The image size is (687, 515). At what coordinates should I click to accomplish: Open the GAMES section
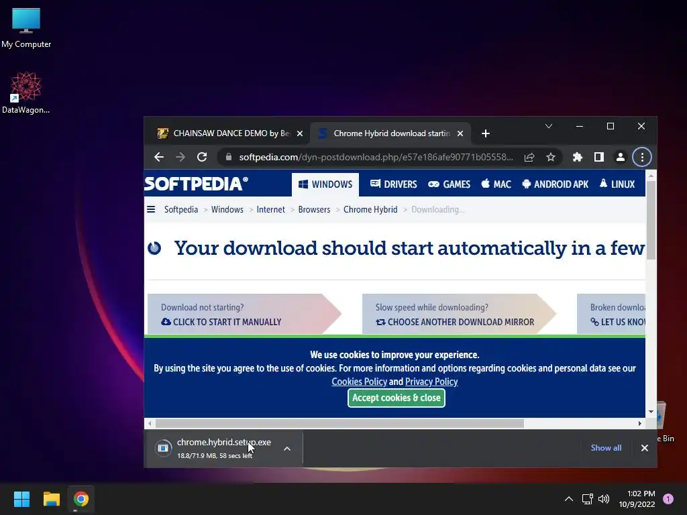pos(449,184)
